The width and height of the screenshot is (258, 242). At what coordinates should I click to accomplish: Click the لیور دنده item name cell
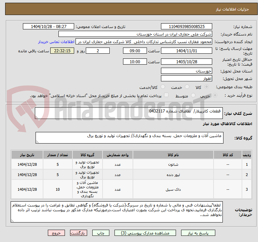173,175
